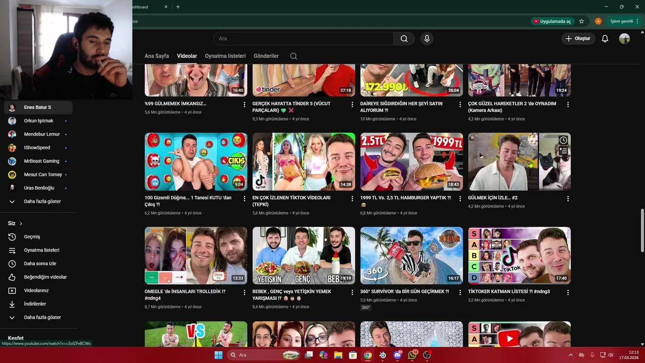Screen dimensions: 645x363
Task: Select the Videolar channel tab
Action: pos(187,56)
